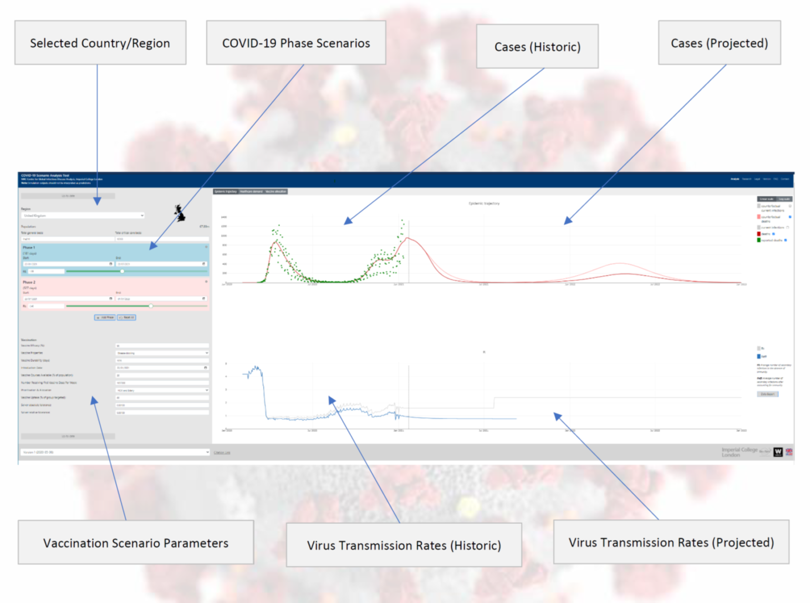Click the UK flag icon in footer

(789, 452)
